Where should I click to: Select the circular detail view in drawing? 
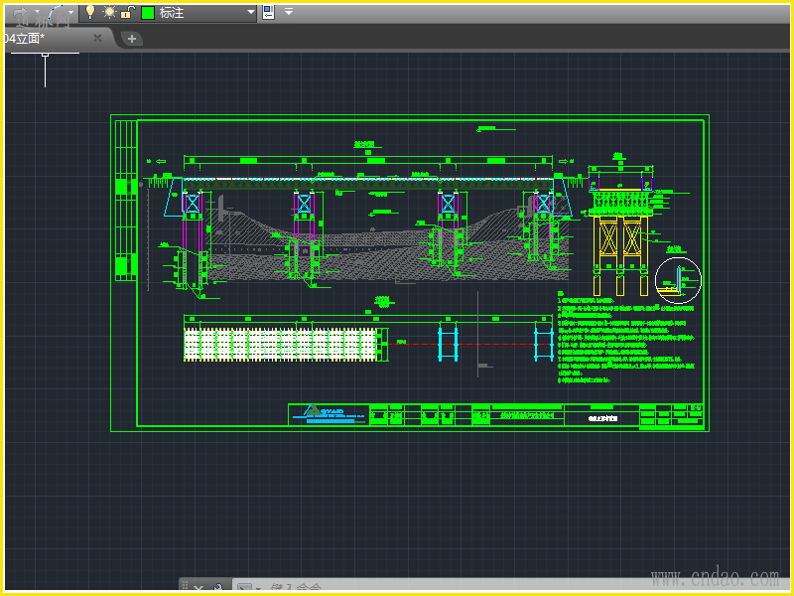click(678, 279)
